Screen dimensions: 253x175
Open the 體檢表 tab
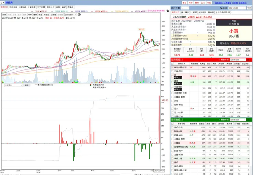pyautogui.click(x=211, y=12)
